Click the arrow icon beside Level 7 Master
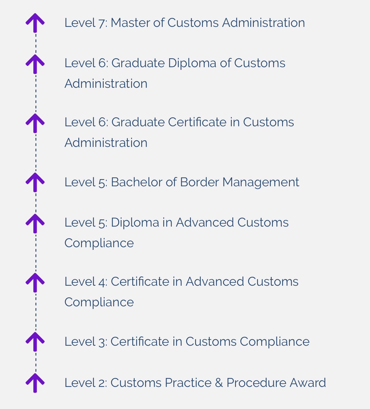The width and height of the screenshot is (370, 409). (x=35, y=23)
